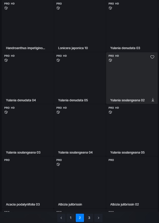Image resolution: width=159 pixels, height=223 pixels.
Task: Click 3D box icon on Yulania denudata 03
Action: click(x=110, y=8)
